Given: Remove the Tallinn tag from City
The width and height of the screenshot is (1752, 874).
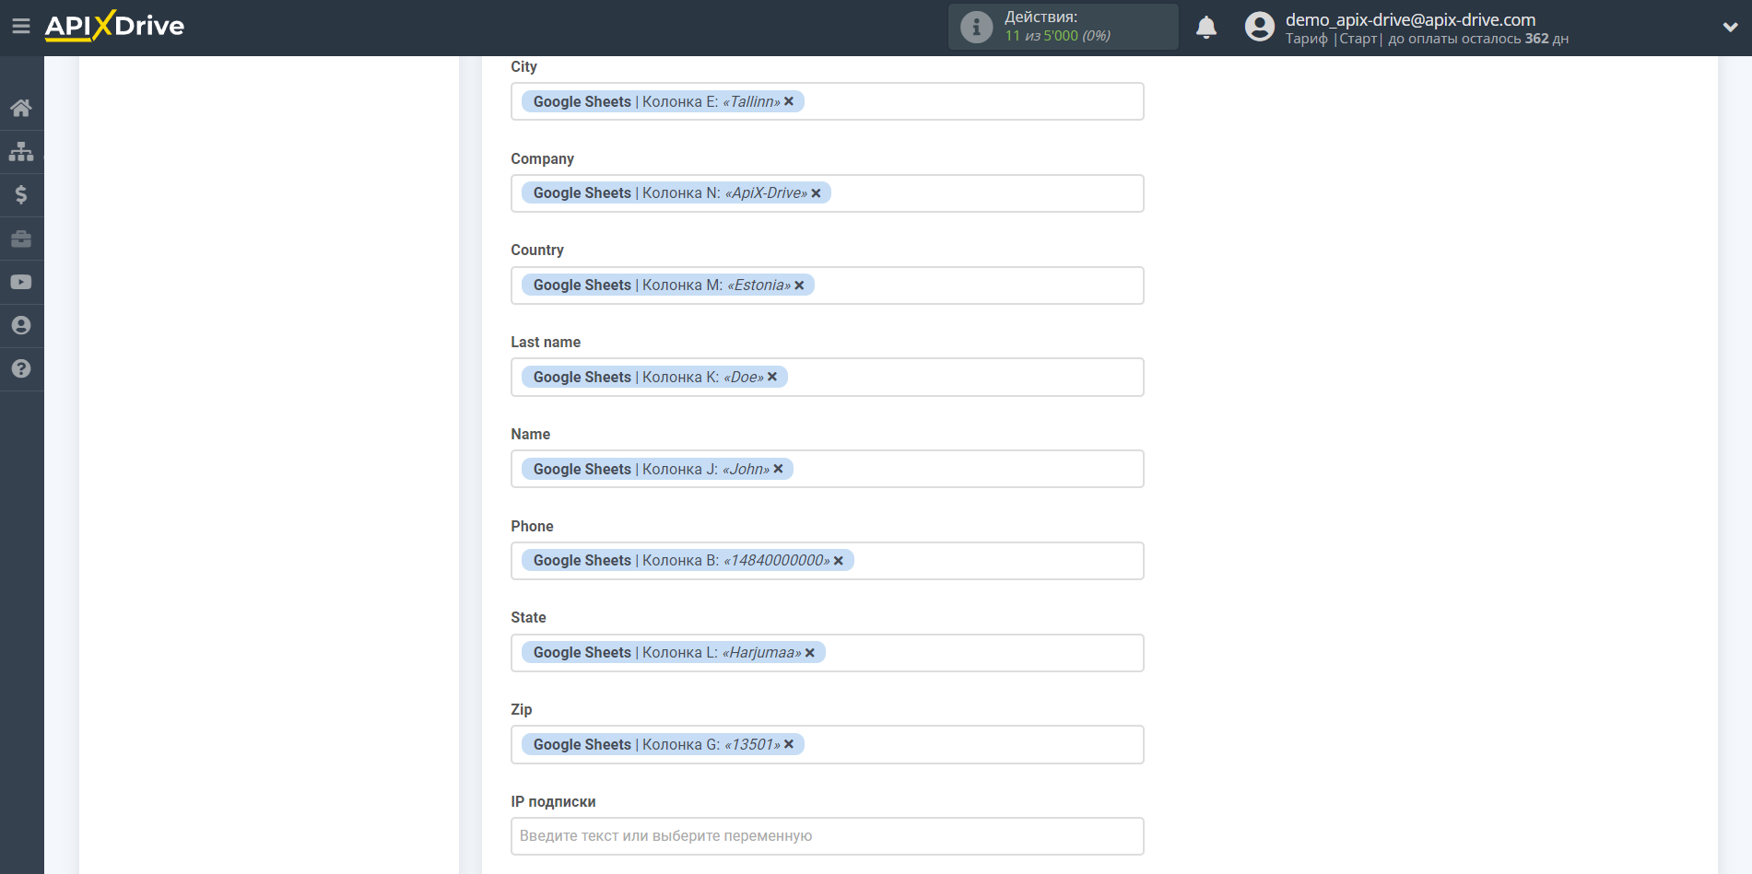Looking at the screenshot, I should click(789, 101).
